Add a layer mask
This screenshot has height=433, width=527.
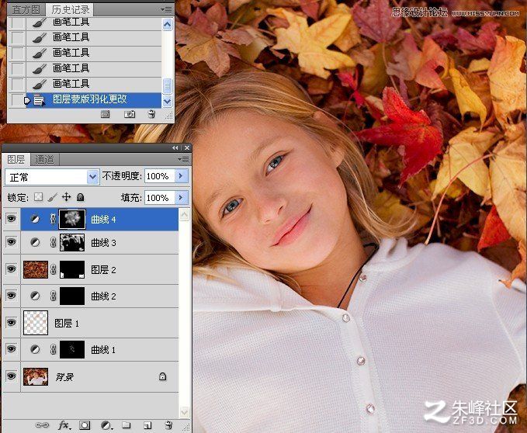(x=85, y=425)
